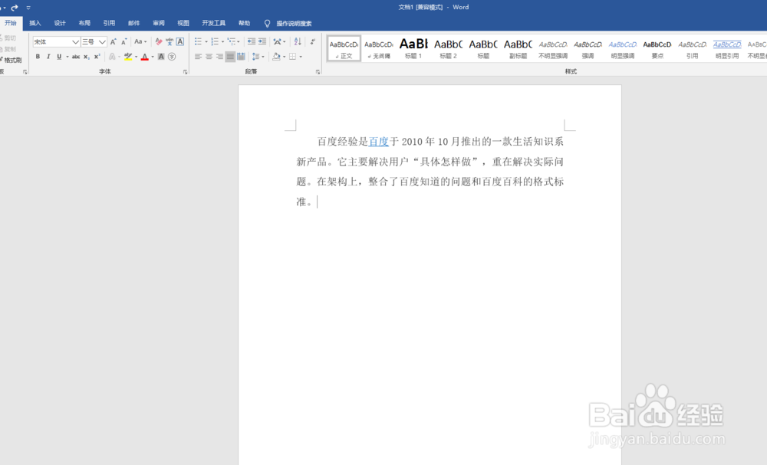The width and height of the screenshot is (767, 465).
Task: Switch to the 设计 (Design) tab
Action: (60, 23)
